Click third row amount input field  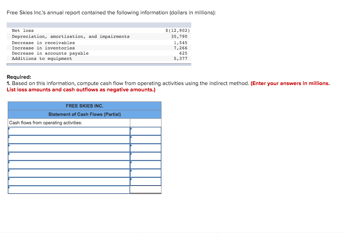coord(146,148)
